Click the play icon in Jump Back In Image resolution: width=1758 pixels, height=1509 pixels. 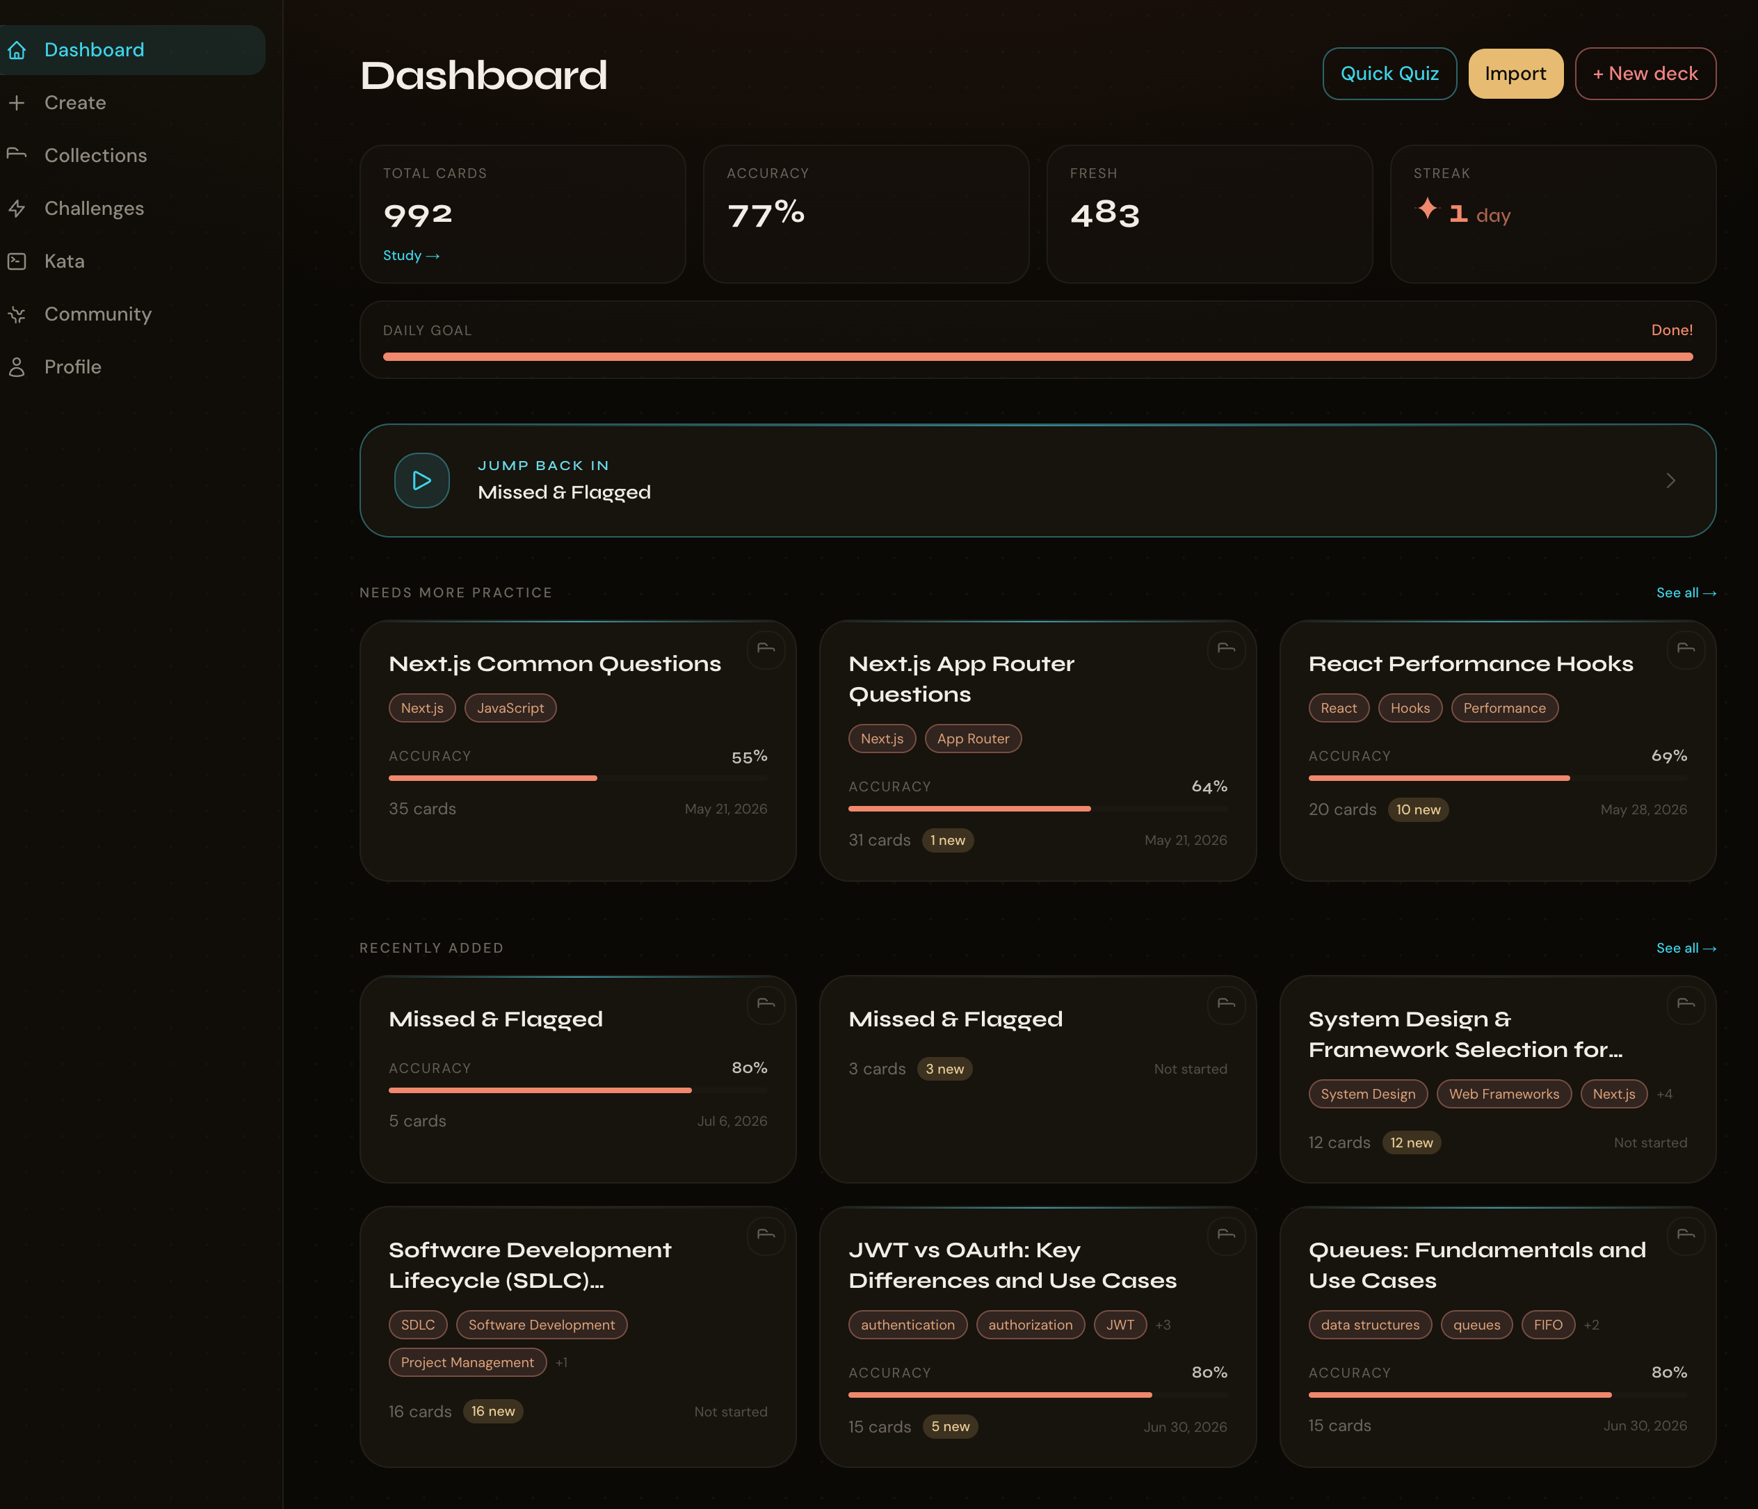click(x=421, y=481)
